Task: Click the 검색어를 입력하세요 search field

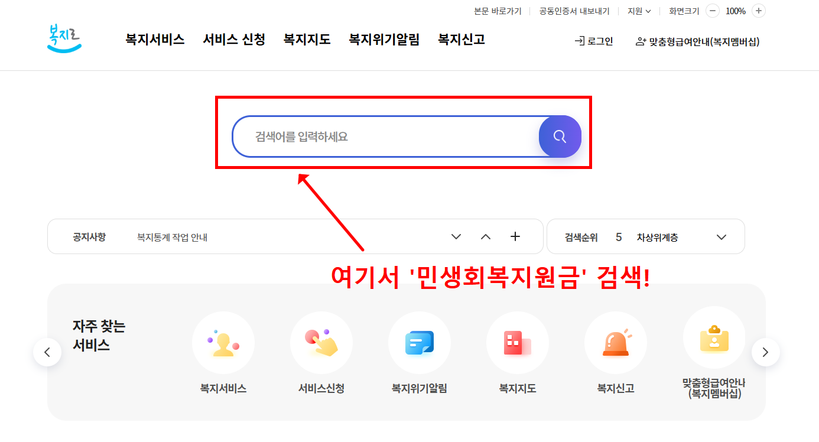Action: [384, 136]
